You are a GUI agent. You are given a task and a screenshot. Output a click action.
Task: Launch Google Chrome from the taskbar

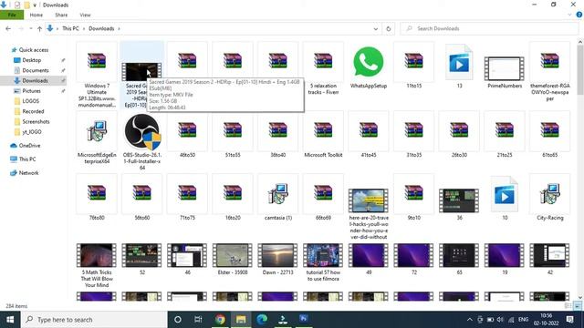click(x=220, y=320)
